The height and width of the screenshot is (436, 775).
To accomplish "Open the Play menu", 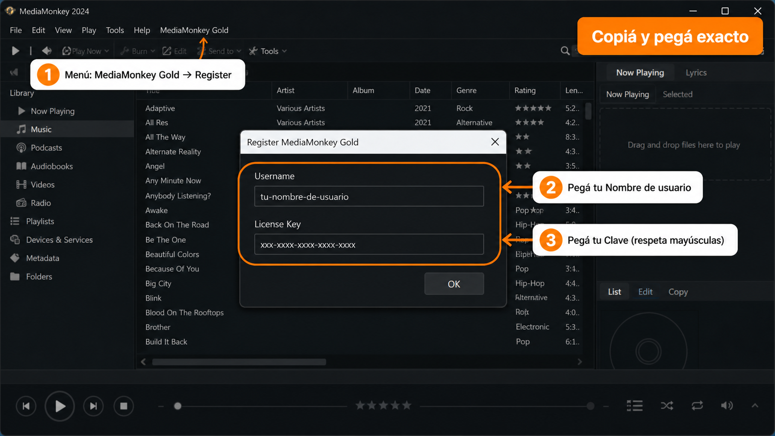I will [89, 30].
